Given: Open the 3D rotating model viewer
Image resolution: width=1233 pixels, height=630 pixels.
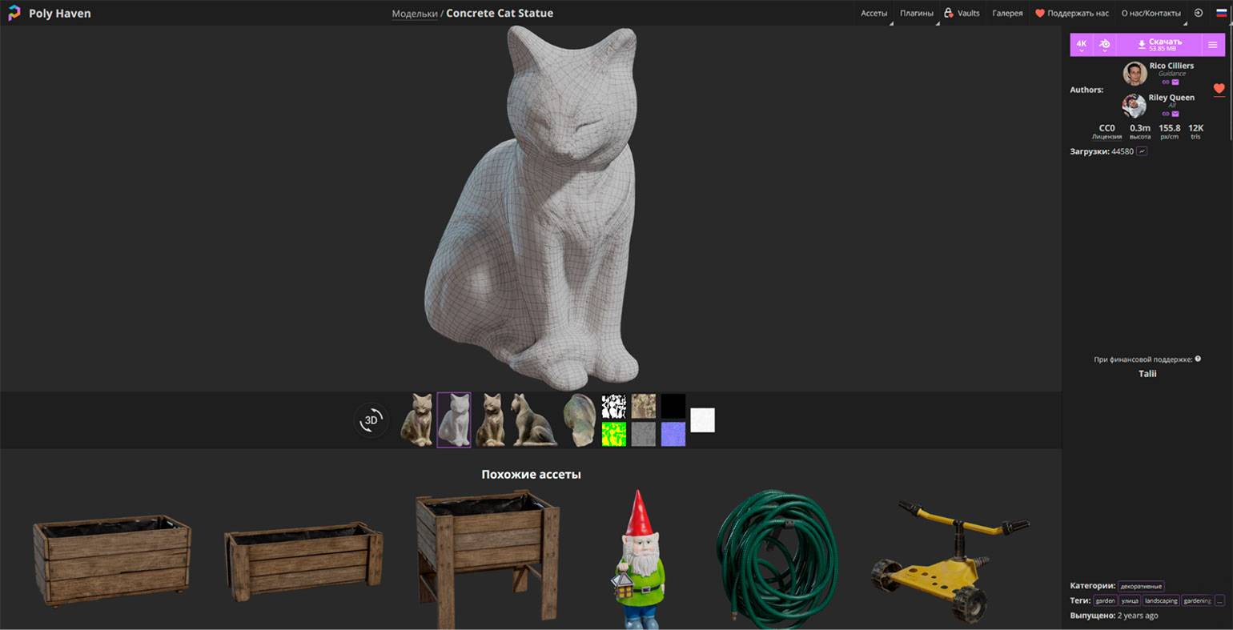Looking at the screenshot, I should [x=372, y=420].
